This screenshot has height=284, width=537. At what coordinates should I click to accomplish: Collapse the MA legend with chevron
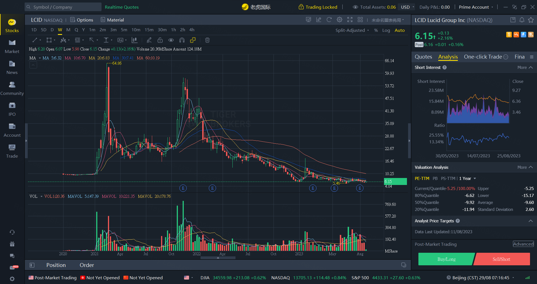tap(33, 65)
